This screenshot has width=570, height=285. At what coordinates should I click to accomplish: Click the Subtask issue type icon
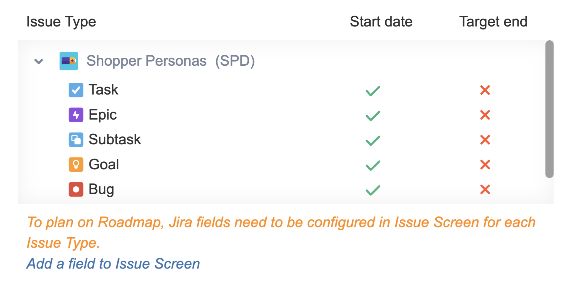point(76,140)
